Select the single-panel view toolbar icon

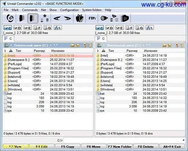tap(22, 18)
